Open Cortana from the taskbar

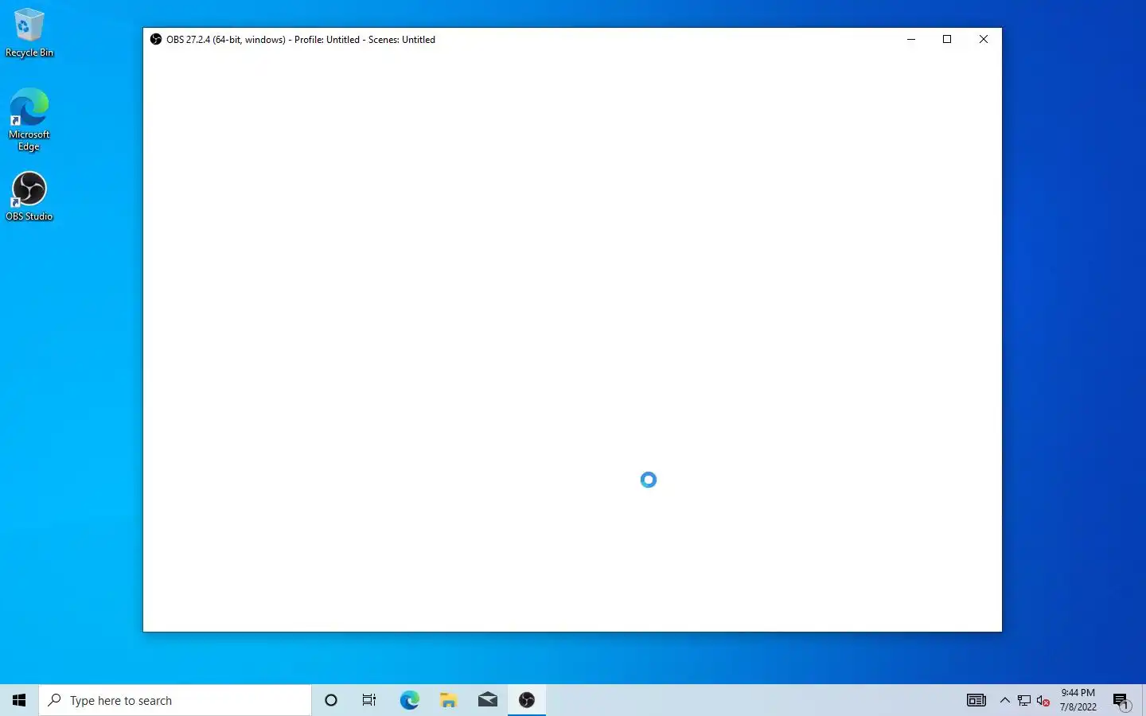(331, 700)
